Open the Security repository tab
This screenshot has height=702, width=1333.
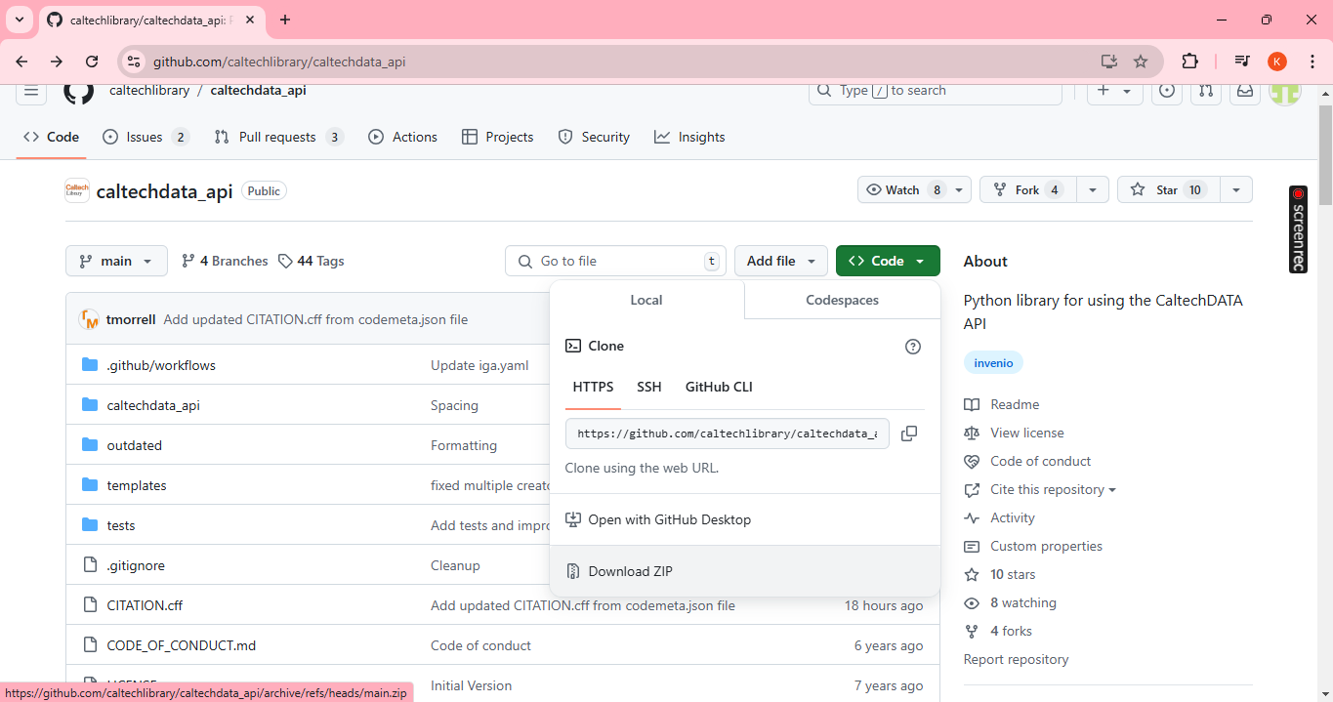594,138
